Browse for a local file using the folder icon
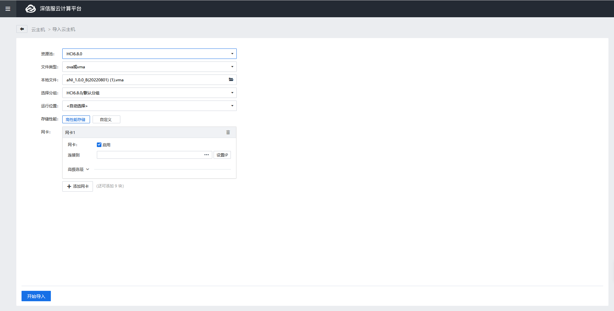 click(231, 79)
